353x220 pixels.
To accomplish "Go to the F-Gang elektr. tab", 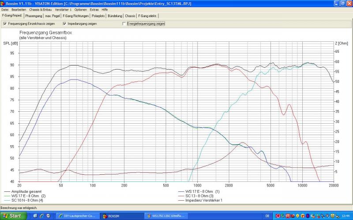I will [x=147, y=16].
